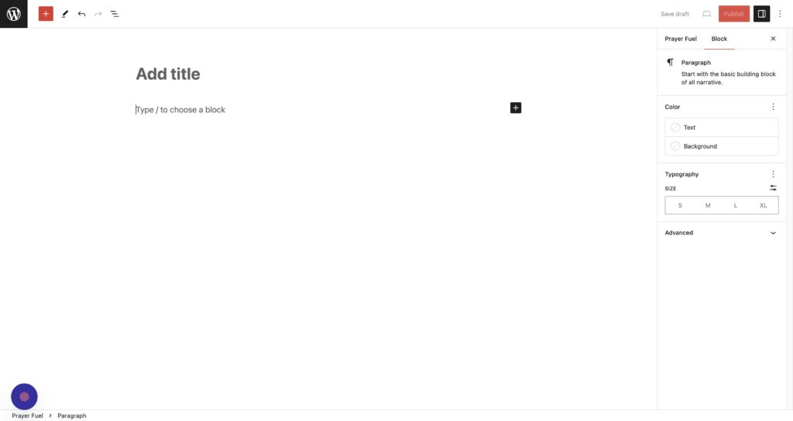Screen dimensions: 793x421
Task: Select font size XL
Action: click(x=764, y=205)
